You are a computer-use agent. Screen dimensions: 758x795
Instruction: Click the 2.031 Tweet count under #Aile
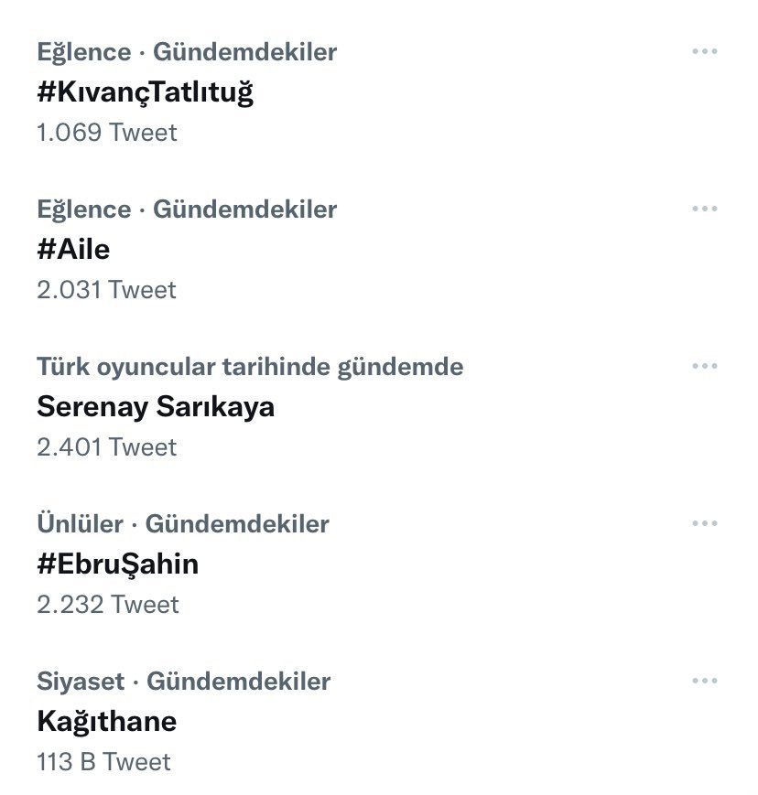(106, 290)
